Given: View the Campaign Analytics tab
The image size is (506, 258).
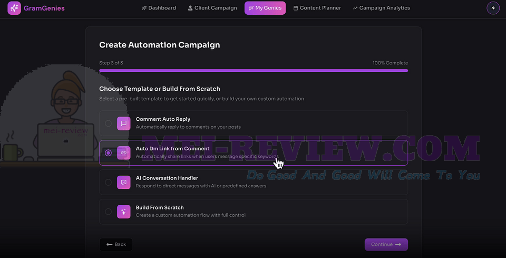Looking at the screenshot, I should (382, 8).
